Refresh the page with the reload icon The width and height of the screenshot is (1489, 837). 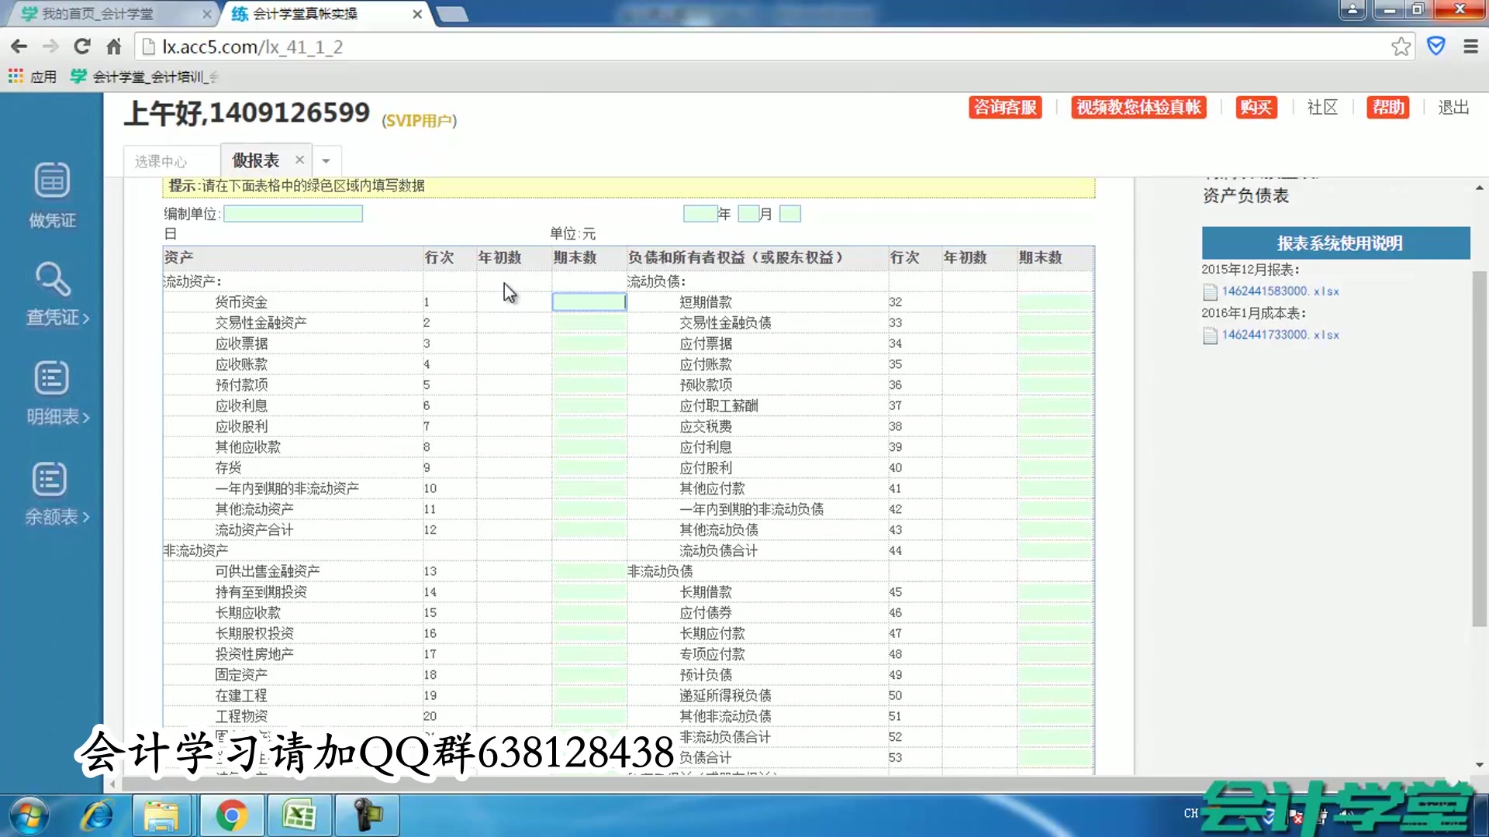(x=81, y=46)
